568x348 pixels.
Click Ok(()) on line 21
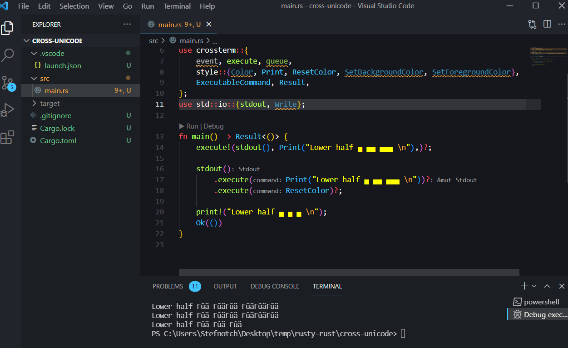coord(209,223)
